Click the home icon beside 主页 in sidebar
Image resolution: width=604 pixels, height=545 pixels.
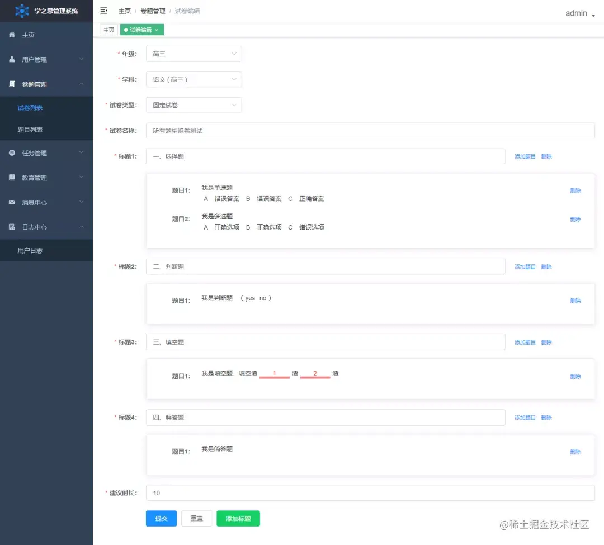click(x=12, y=35)
